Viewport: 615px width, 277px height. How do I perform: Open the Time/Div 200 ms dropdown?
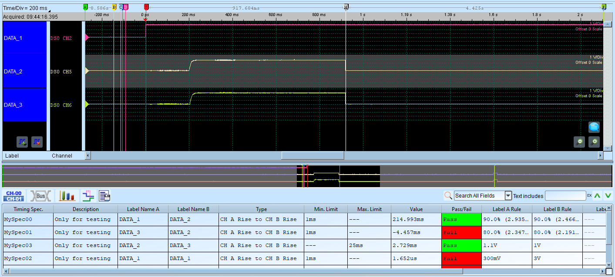click(26, 8)
